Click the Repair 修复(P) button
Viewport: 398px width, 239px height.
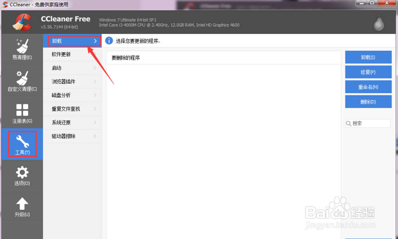[368, 72]
